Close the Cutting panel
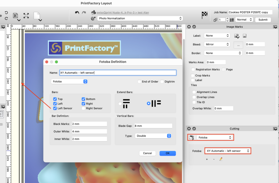This screenshot has width=279, height=183. pos(189,129)
